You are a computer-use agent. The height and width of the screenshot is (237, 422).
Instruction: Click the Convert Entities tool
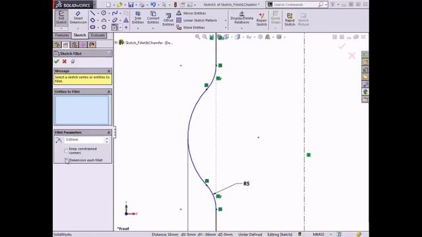tap(153, 18)
